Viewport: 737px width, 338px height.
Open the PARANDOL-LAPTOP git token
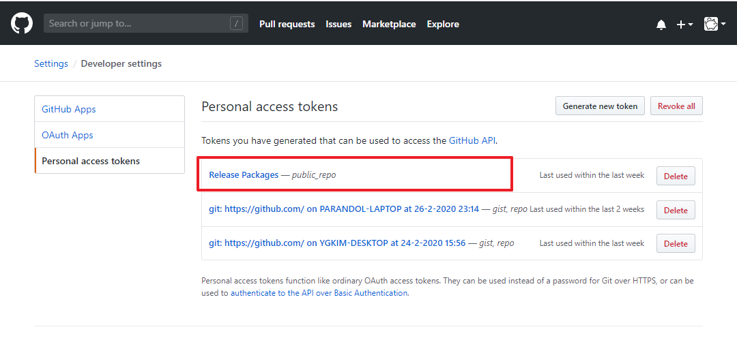tap(344, 209)
